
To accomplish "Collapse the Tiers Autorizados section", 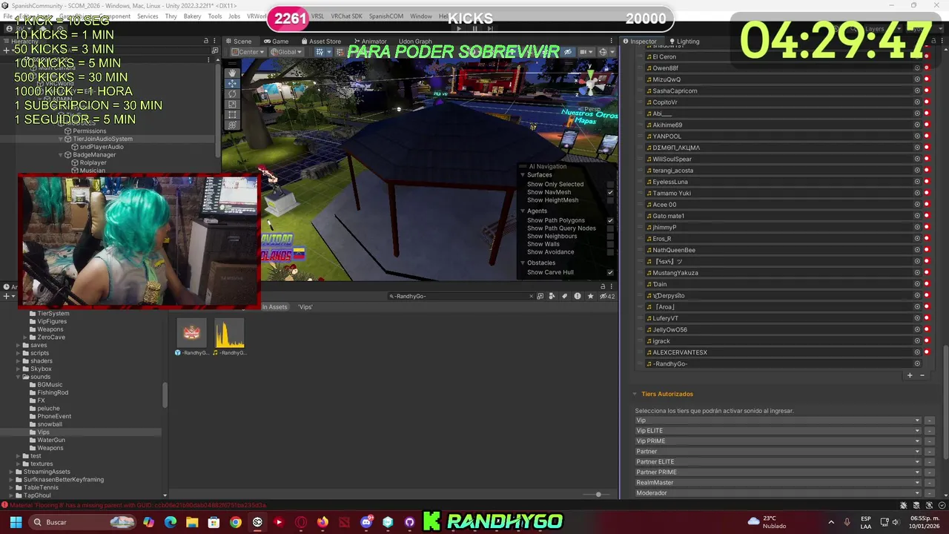I will [635, 394].
